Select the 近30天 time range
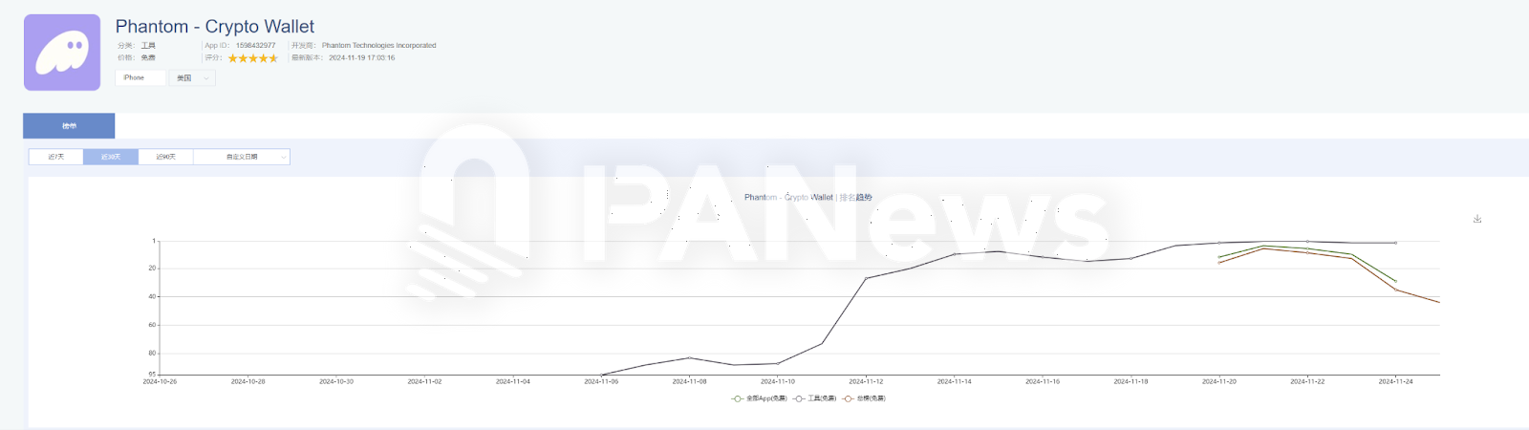 [x=111, y=157]
